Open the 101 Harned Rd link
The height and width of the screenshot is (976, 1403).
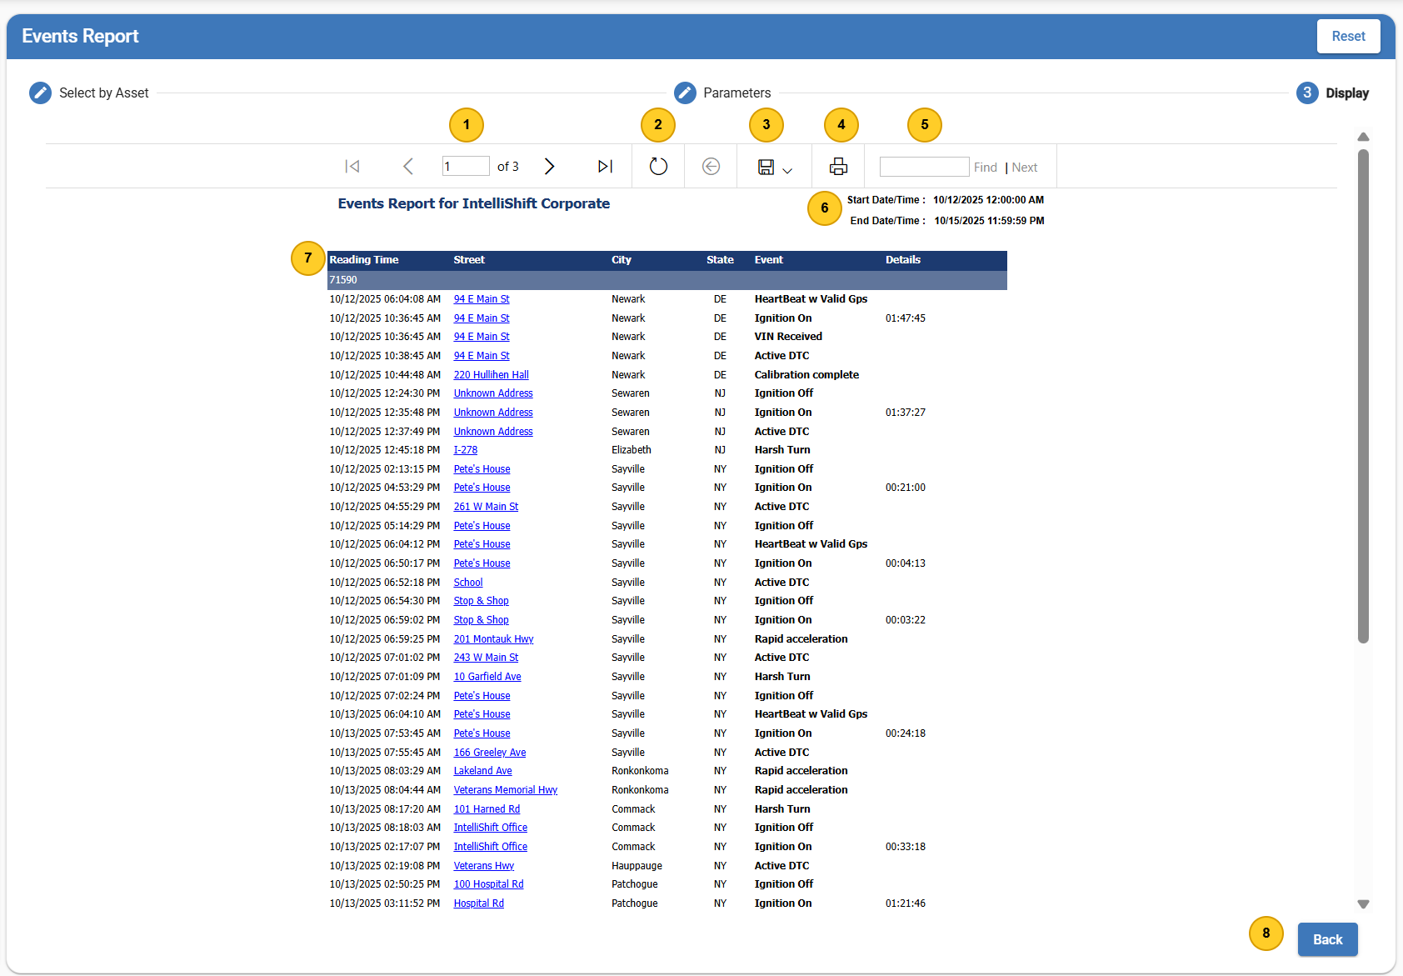487,809
